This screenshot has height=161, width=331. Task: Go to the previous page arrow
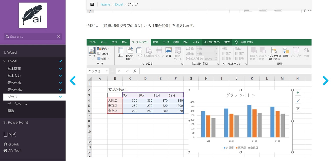click(73, 81)
